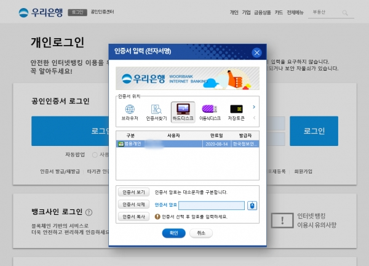
Task: Click the right-side blue 로그인 button
Action: [314, 131]
